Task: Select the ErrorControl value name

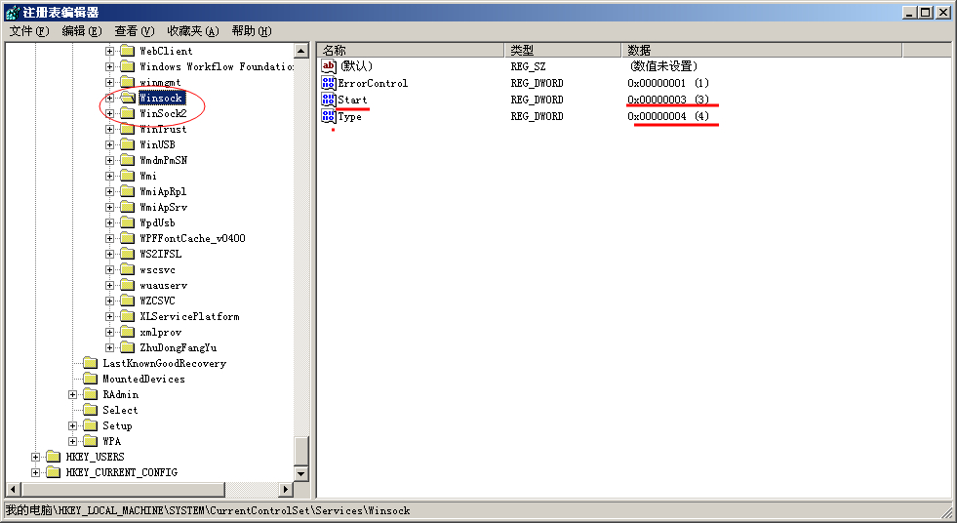Action: [373, 84]
